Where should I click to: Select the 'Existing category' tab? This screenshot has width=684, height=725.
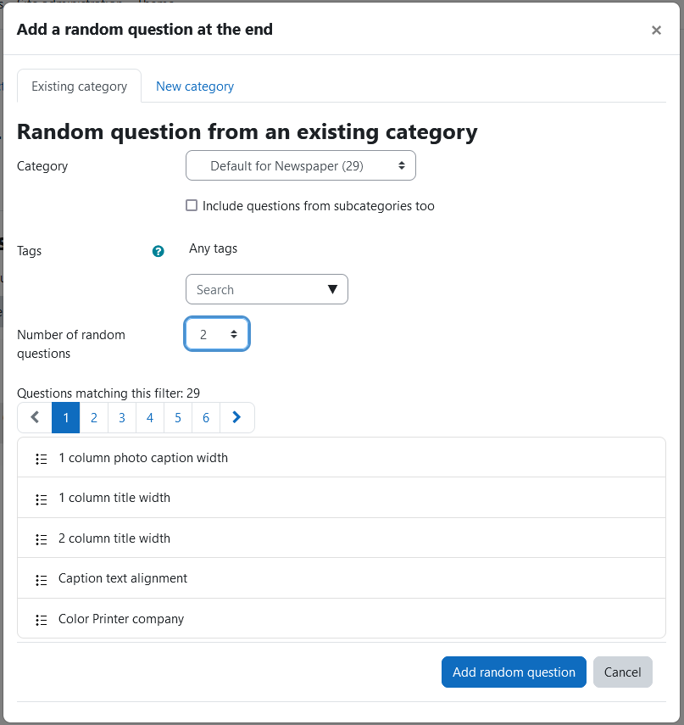80,86
